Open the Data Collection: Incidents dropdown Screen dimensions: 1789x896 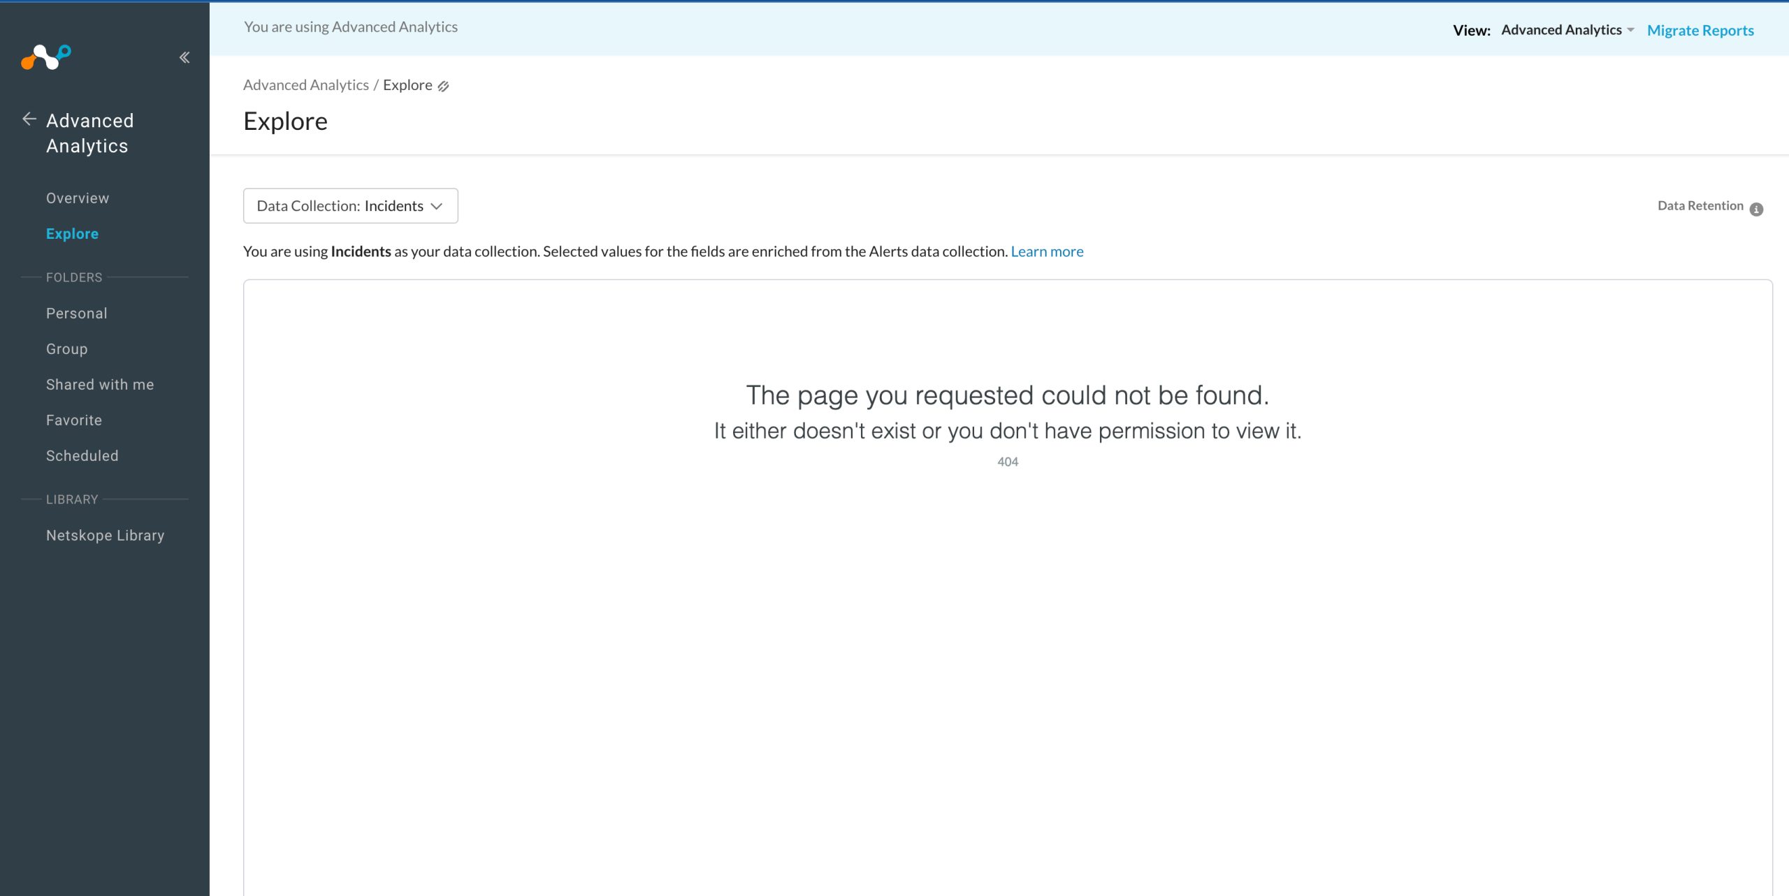click(350, 206)
